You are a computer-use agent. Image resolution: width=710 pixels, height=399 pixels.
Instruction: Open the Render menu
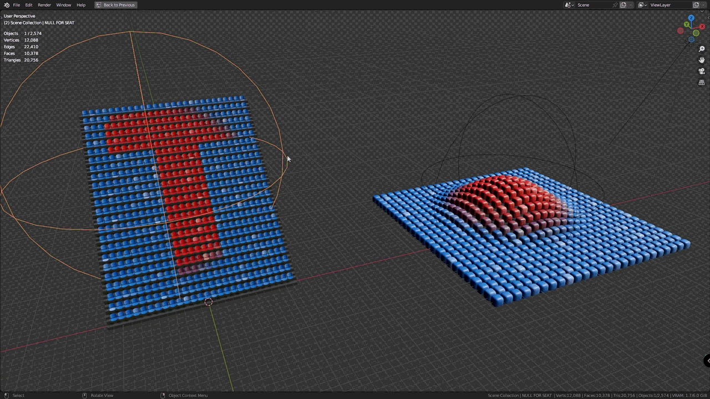tap(44, 5)
